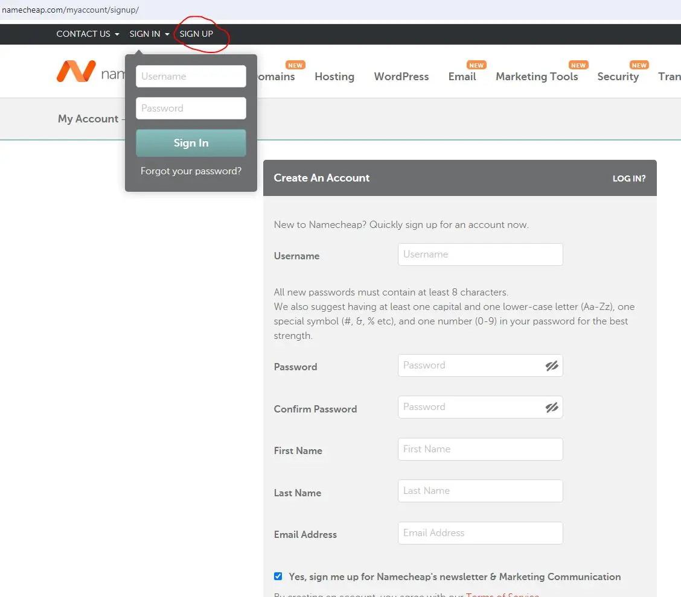Click the popup Username login field
This screenshot has width=681, height=597.
coord(191,77)
